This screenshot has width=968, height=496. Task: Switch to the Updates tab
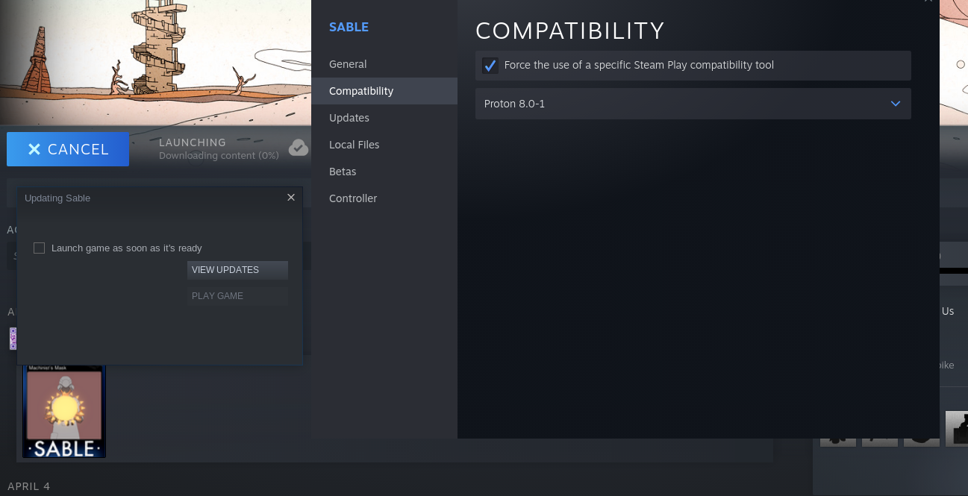coord(384,118)
